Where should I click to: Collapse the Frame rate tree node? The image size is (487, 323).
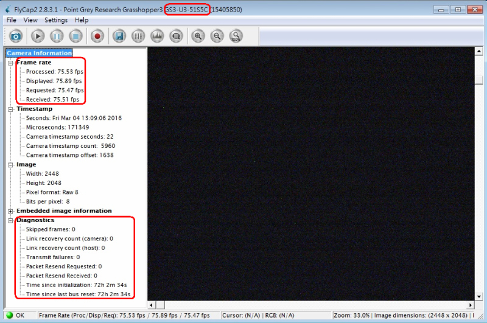[10, 63]
